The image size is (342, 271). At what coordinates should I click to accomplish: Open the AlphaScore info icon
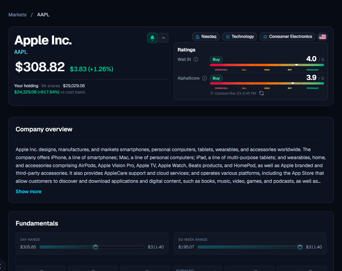pos(205,78)
